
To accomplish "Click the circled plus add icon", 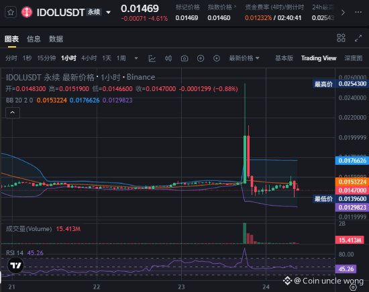I will click(201, 58).
